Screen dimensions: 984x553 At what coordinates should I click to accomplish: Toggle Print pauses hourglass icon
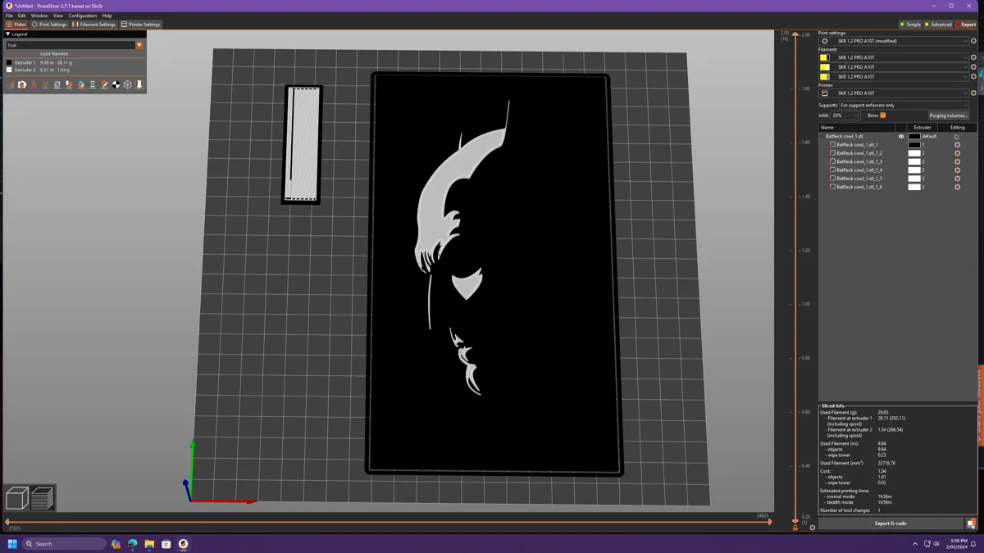pos(93,84)
